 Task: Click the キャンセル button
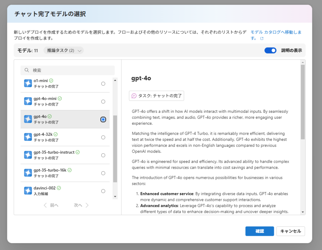click(x=291, y=231)
